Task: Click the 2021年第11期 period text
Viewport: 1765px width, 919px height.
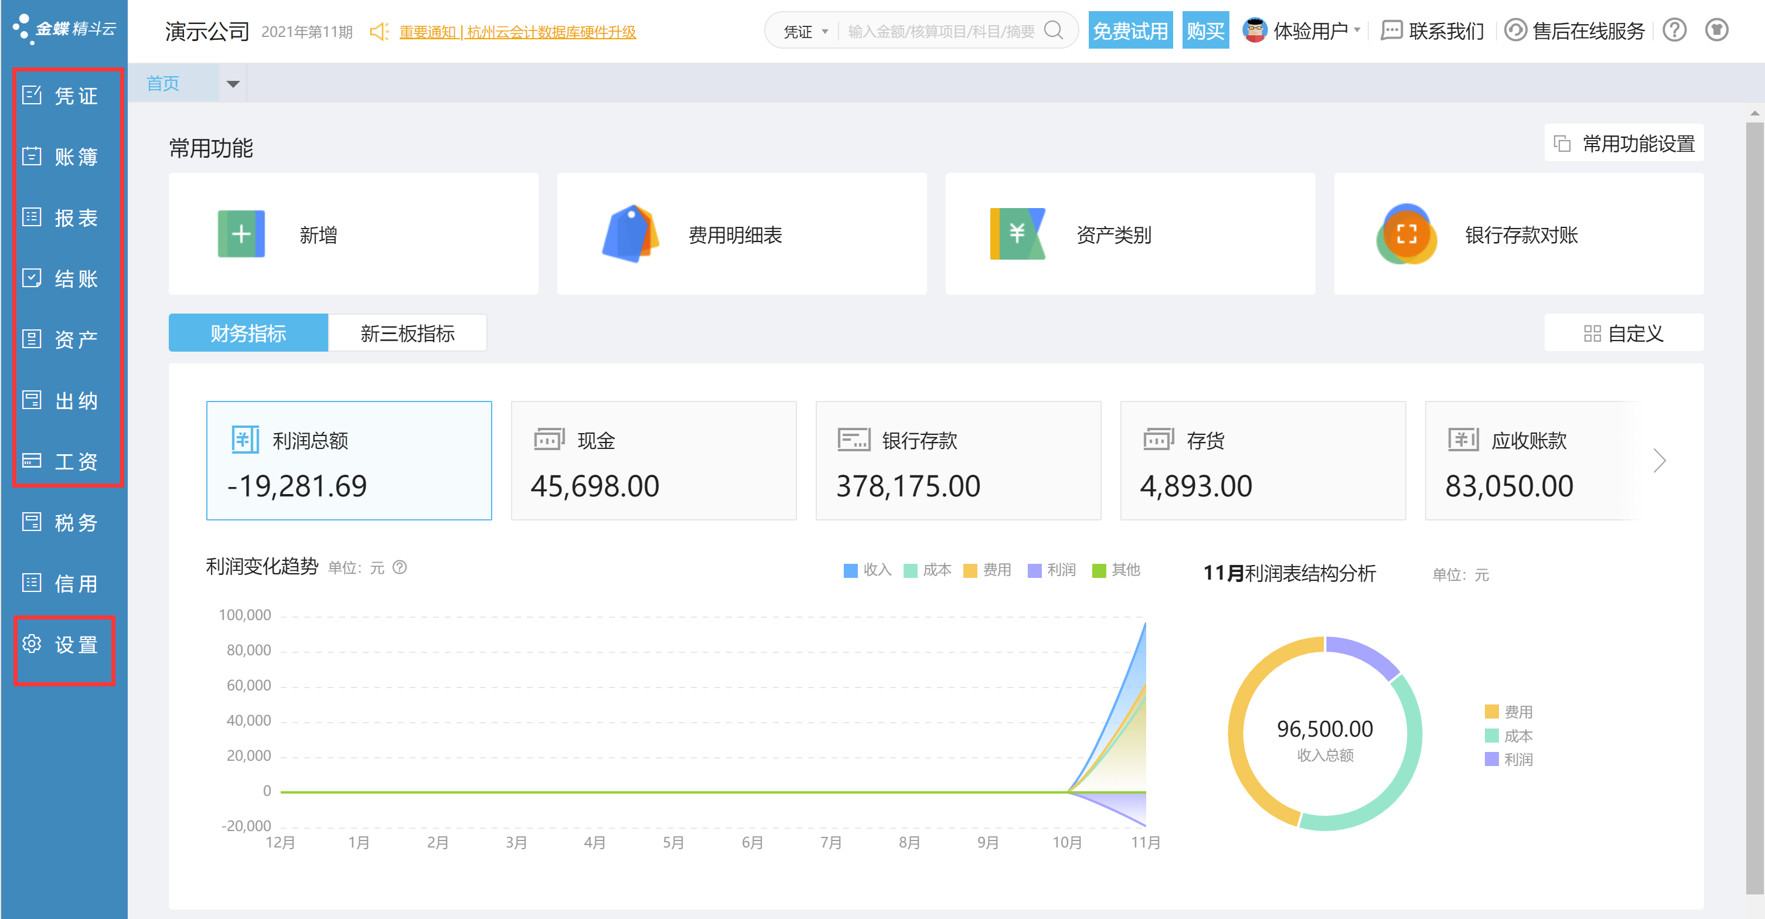Action: [307, 32]
